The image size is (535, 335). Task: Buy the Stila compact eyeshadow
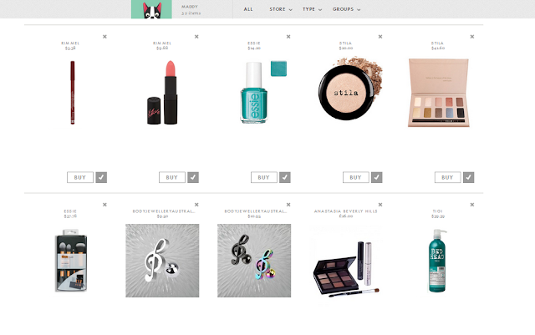[x=355, y=177]
